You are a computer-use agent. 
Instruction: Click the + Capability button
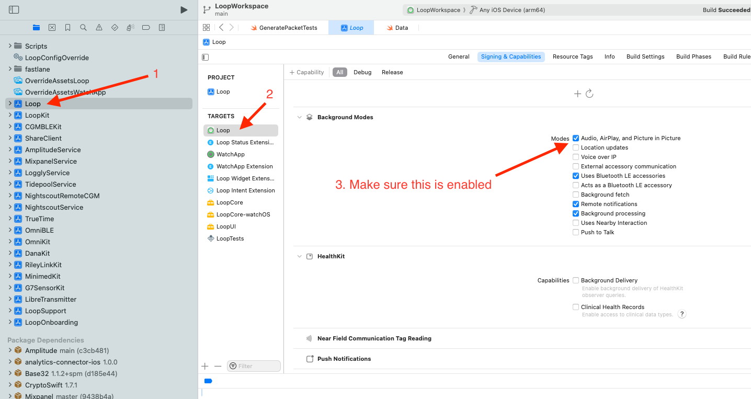(307, 72)
